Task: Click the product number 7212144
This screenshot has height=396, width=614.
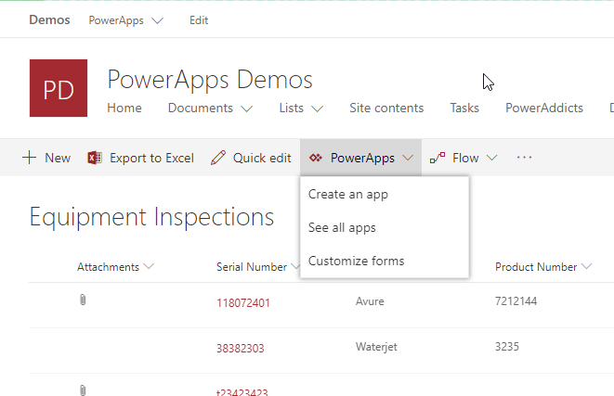Action: pos(516,301)
